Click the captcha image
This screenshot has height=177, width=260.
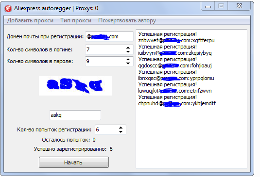point(75,86)
